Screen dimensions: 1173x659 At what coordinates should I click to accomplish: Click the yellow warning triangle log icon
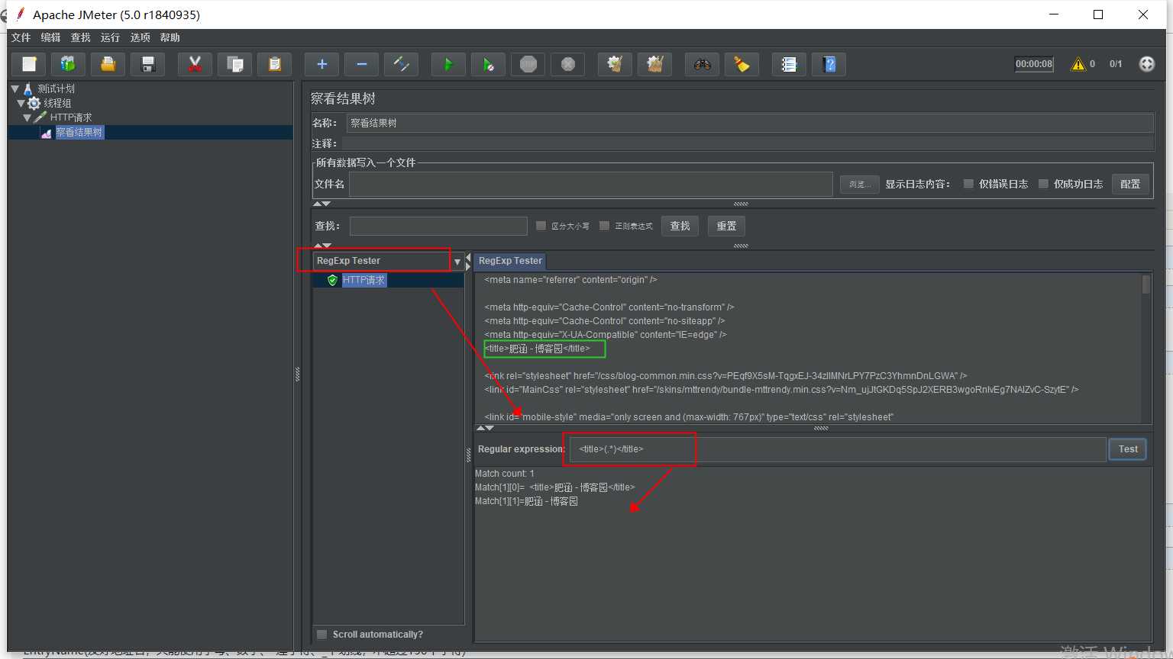[1078, 64]
